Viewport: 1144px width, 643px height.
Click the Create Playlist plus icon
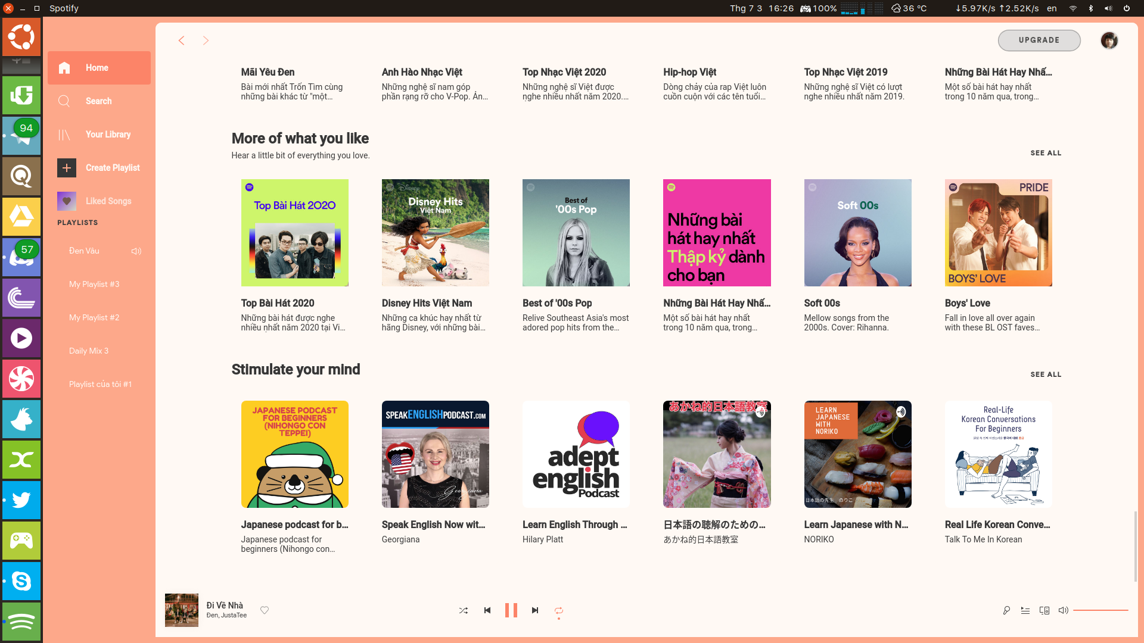[x=67, y=168]
